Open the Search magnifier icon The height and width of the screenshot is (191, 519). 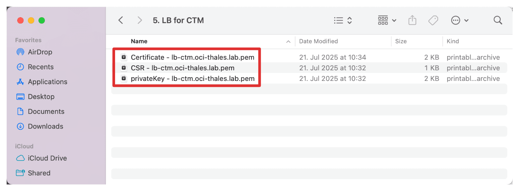coord(498,21)
